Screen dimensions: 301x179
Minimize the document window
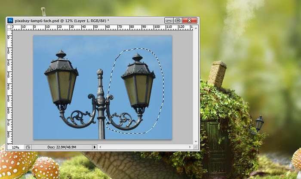169,20
